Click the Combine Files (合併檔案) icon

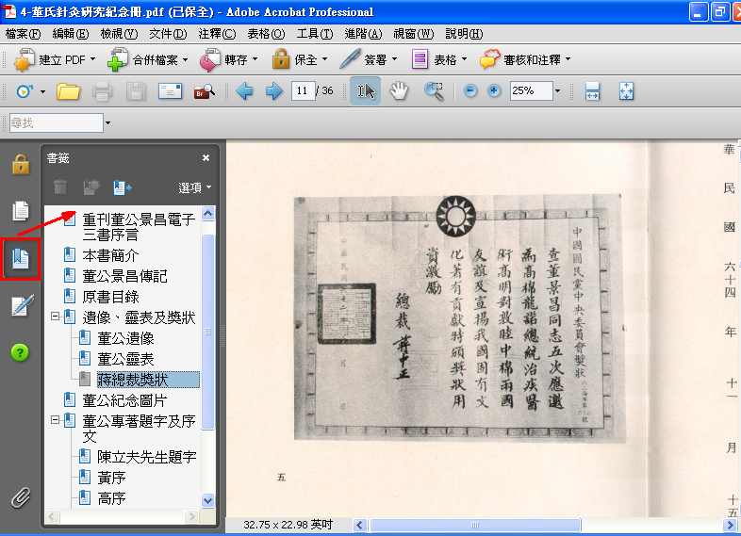pyautogui.click(x=117, y=60)
